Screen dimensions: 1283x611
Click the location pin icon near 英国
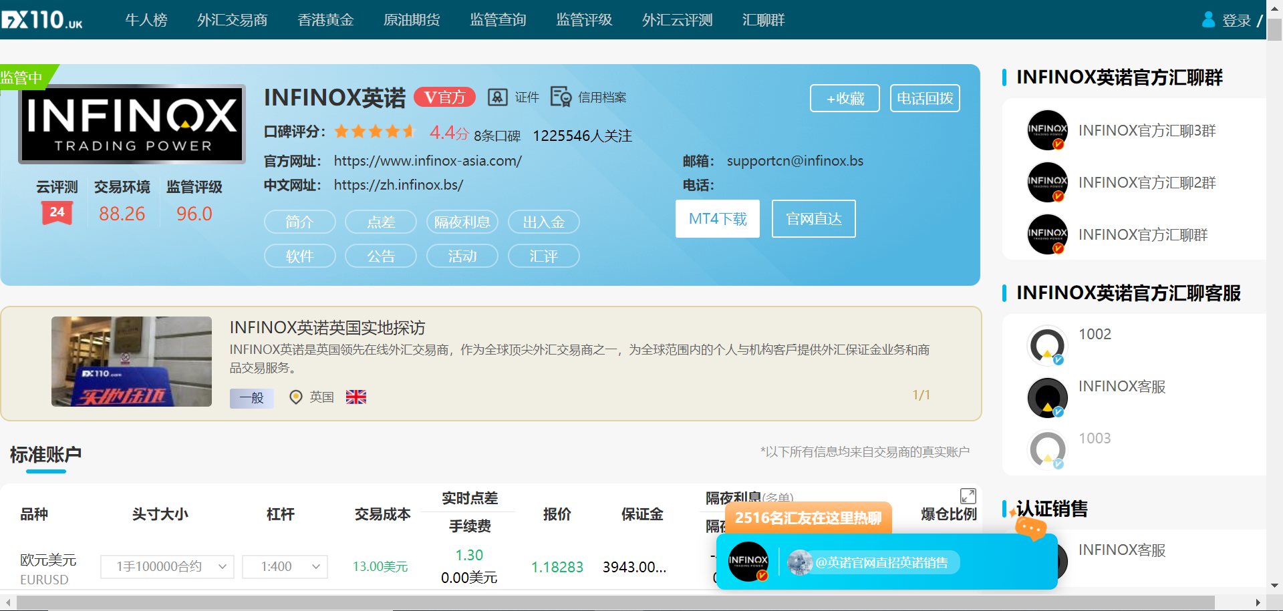pyautogui.click(x=296, y=397)
